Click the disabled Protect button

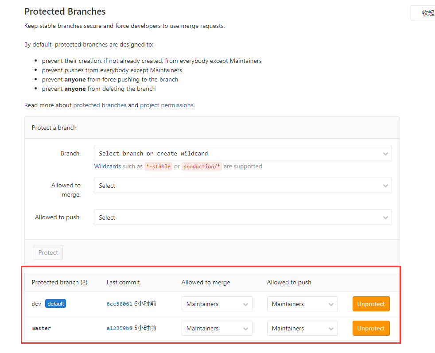coord(48,252)
